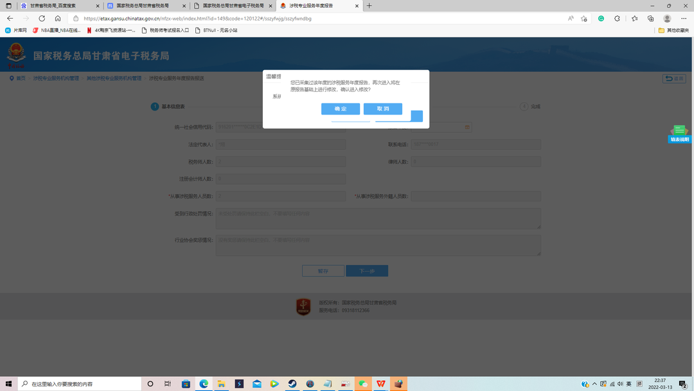Screen dimensions: 694x391
Task: Open the 税务师考试报名入口 bookmark
Action: [x=165, y=30]
